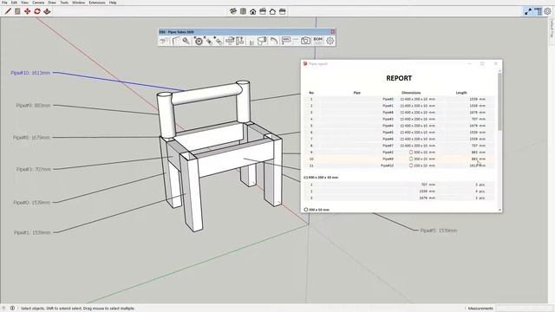Click the REPORT heading
555x312 pixels.
coord(399,78)
